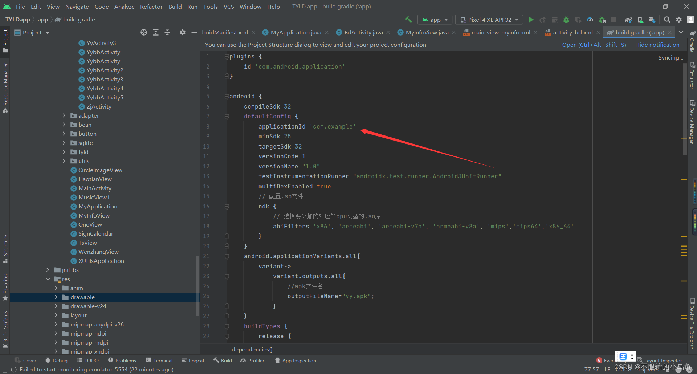Open the File menu
697x374 pixels.
(x=20, y=7)
